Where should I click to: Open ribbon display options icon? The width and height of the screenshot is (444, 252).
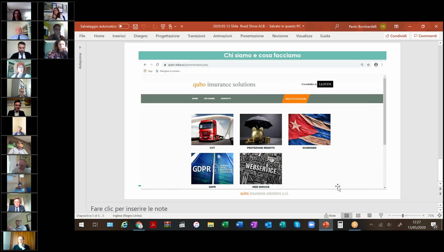point(396,26)
